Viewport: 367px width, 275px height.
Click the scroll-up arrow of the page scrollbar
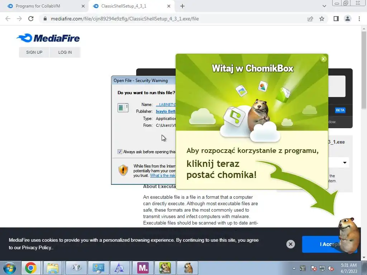pyautogui.click(x=364, y=28)
